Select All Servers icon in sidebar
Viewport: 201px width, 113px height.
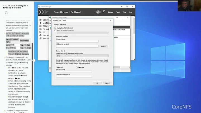pos(40,26)
